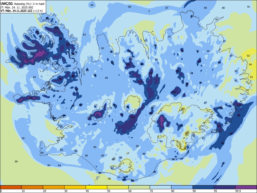Screen dimensions: 257x193
Task: Click the '54' value on the east coast
Action: point(250,65)
